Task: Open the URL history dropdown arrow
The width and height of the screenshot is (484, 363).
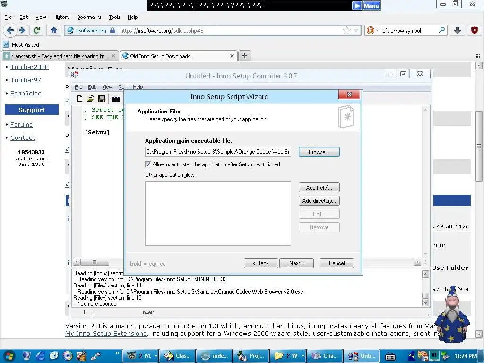Action: click(x=356, y=30)
